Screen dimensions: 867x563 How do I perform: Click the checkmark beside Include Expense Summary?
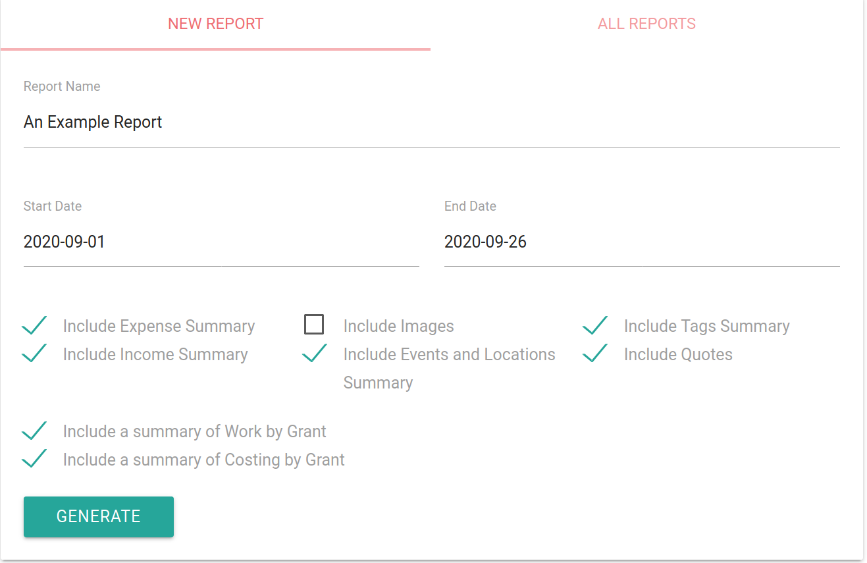tap(34, 325)
